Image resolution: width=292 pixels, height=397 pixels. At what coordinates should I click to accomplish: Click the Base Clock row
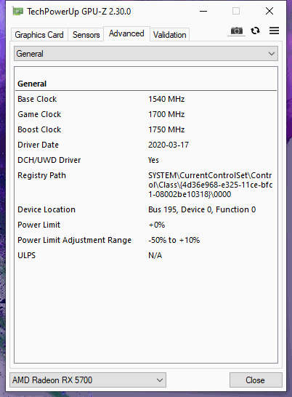(x=146, y=99)
